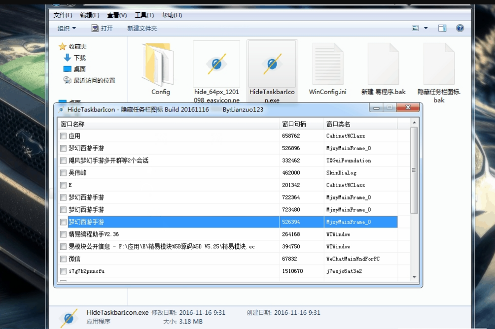Check the E row checkbox
The height and width of the screenshot is (329, 495).
pyautogui.click(x=63, y=185)
